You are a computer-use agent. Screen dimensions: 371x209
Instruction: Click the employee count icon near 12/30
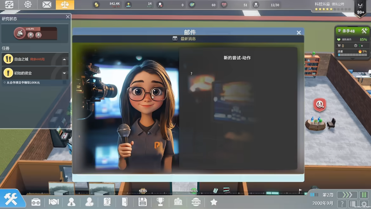[x=256, y=5]
